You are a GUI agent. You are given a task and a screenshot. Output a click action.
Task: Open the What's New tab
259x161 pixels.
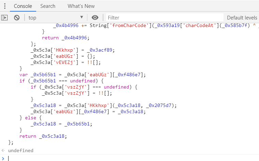point(81,6)
